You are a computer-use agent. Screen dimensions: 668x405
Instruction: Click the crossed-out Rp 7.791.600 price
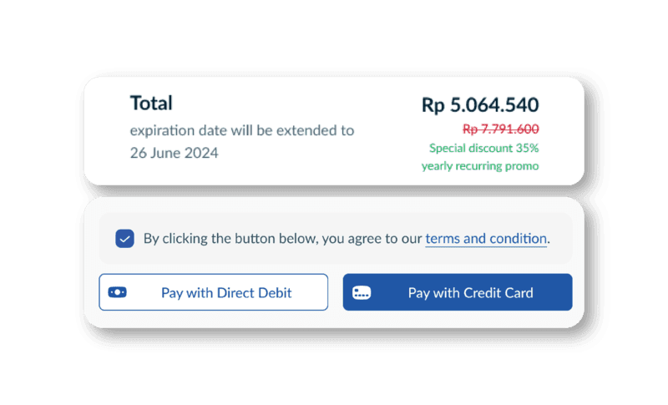click(x=500, y=129)
